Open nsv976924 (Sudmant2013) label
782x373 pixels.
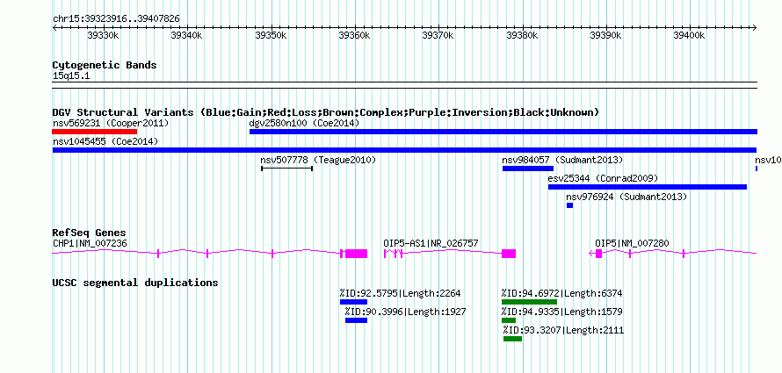tap(626, 197)
